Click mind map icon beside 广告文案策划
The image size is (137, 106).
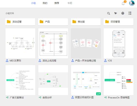click(x=7, y=97)
